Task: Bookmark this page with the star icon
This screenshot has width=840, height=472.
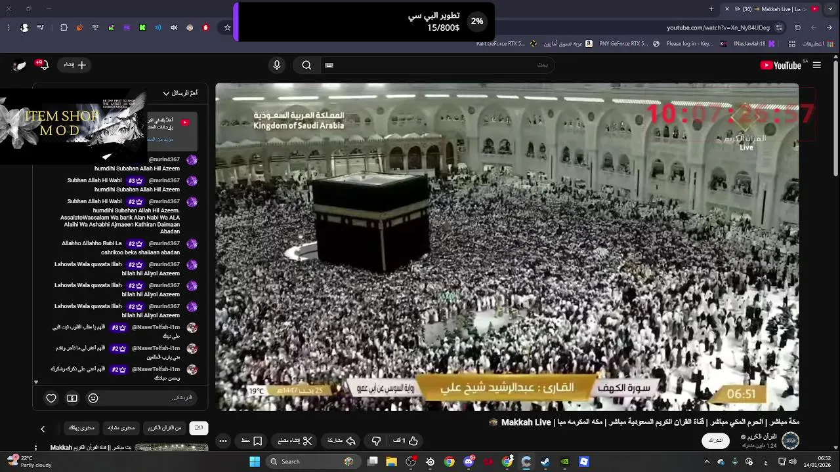Action: pyautogui.click(x=228, y=28)
